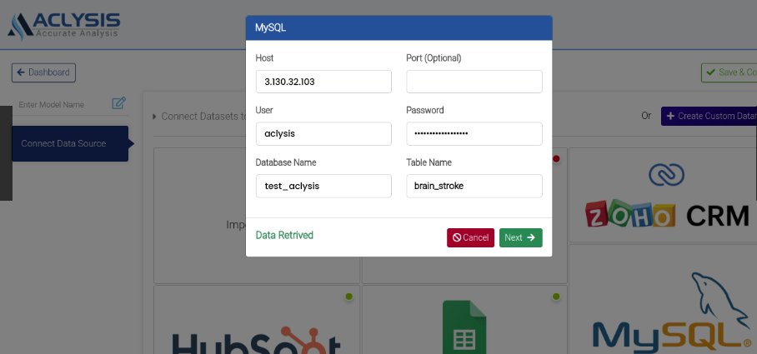Click the green status dot on Sheets card
757x354 pixels.
click(556, 297)
